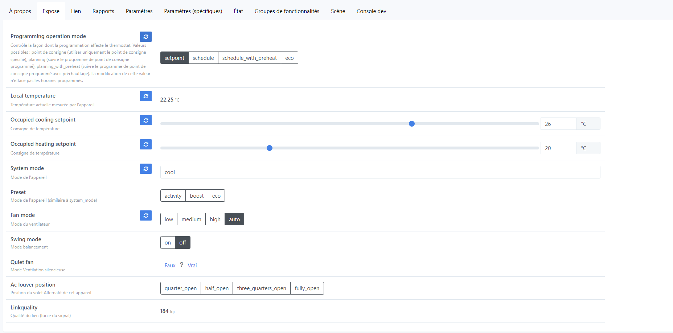Set Quiet fan to Vrai

(192, 266)
